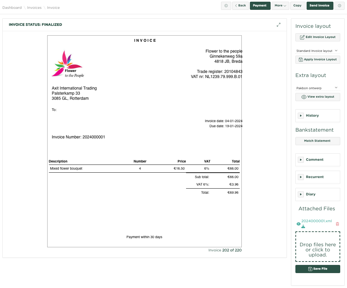The image size is (347, 288).
Task: Expand invoice preview to fullscreen
Action: (278, 25)
